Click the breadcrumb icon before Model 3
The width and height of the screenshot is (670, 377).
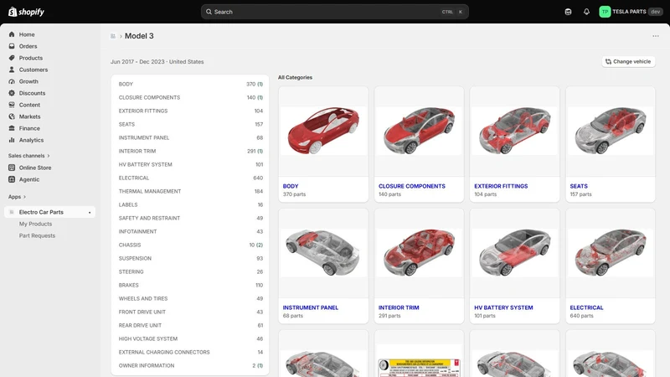tap(113, 36)
